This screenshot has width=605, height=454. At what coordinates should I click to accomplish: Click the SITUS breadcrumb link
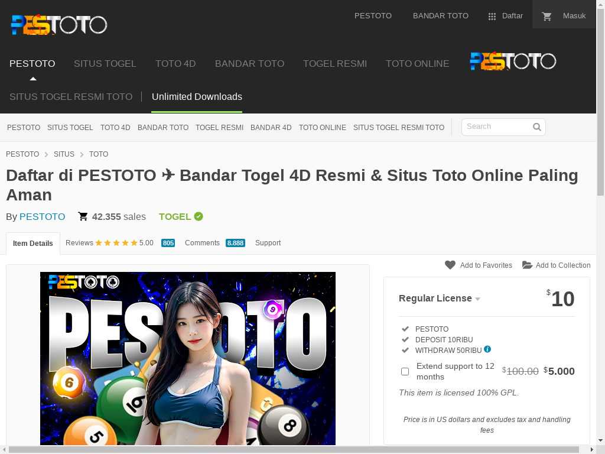click(64, 154)
